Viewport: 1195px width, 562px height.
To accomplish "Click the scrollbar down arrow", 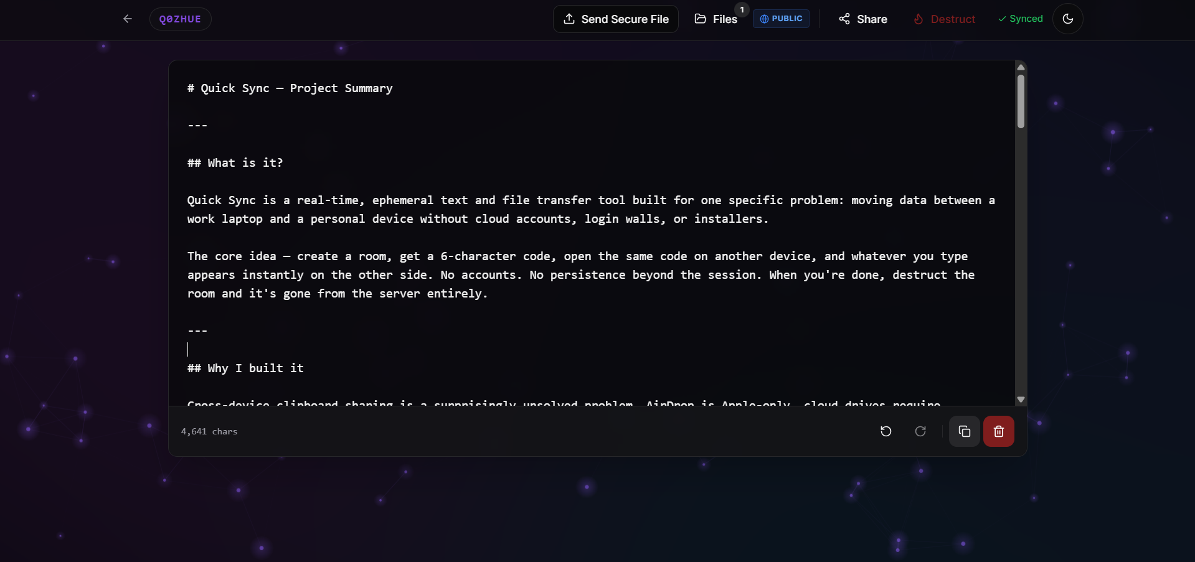I will (1021, 400).
